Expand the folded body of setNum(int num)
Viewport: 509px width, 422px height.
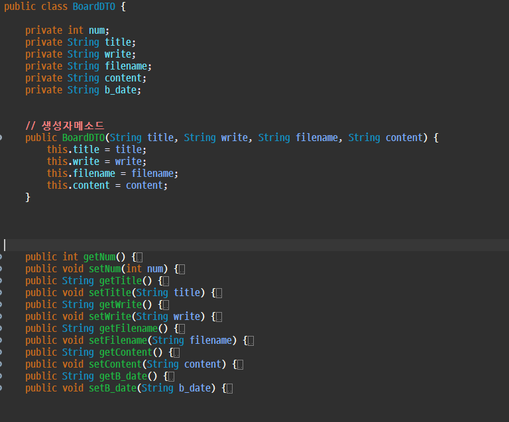coord(182,270)
